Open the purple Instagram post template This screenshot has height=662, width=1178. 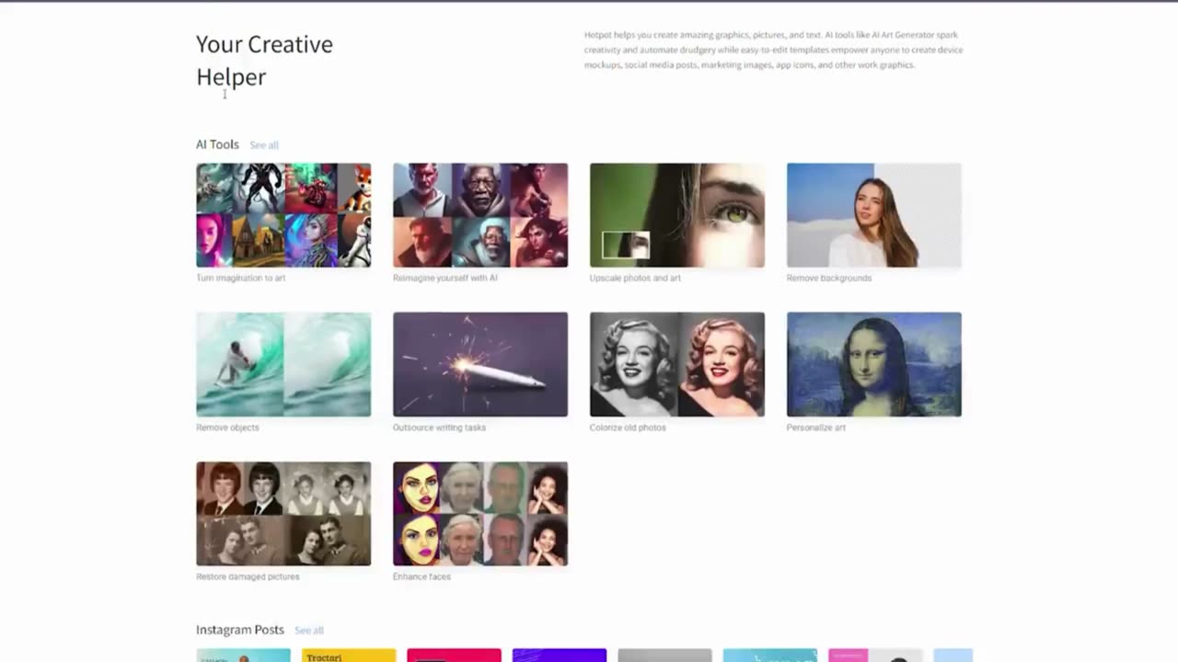[x=560, y=656]
